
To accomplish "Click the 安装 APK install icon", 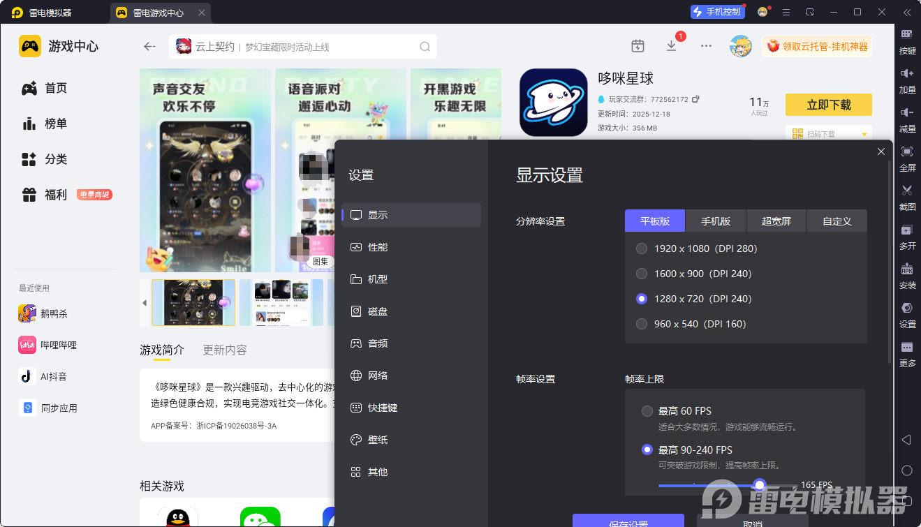I will click(x=907, y=269).
